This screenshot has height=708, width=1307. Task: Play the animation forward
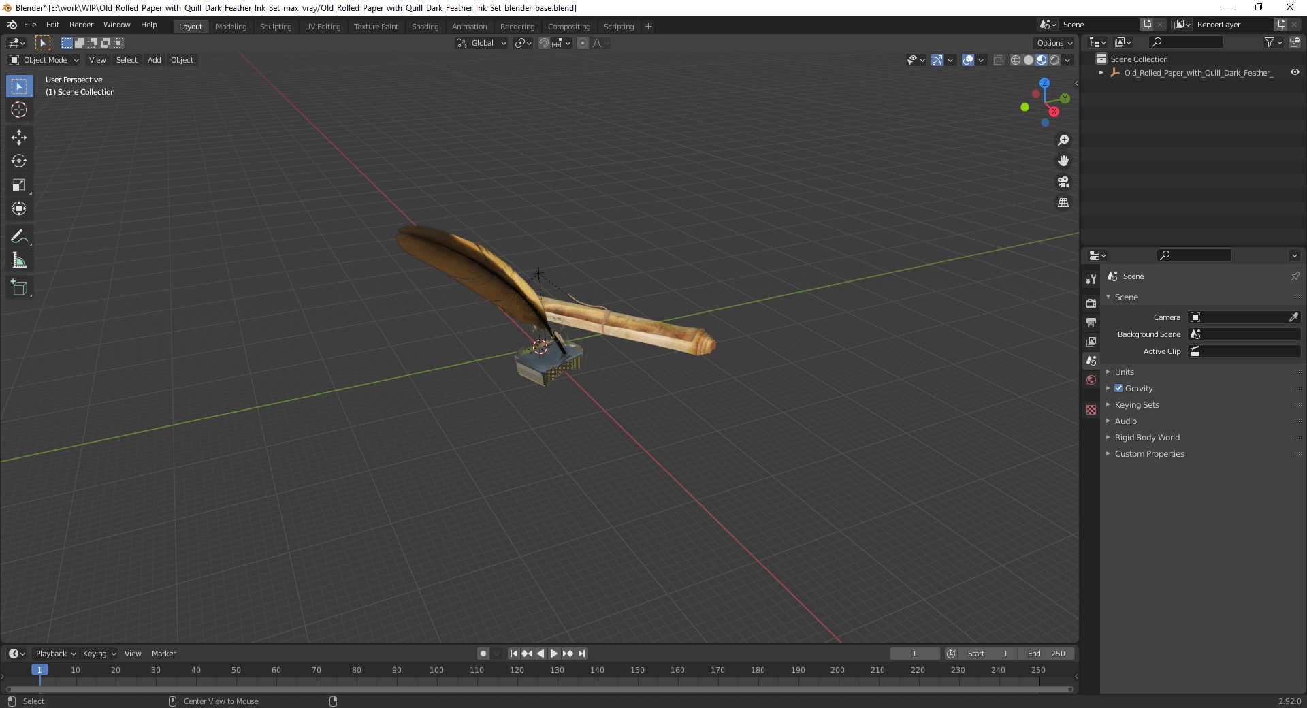pos(554,654)
